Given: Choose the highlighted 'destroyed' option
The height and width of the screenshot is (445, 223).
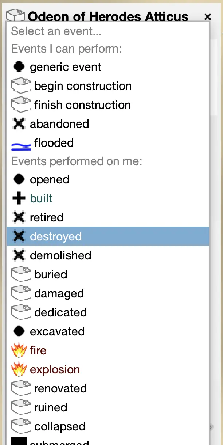Looking at the screenshot, I should coord(56,237).
